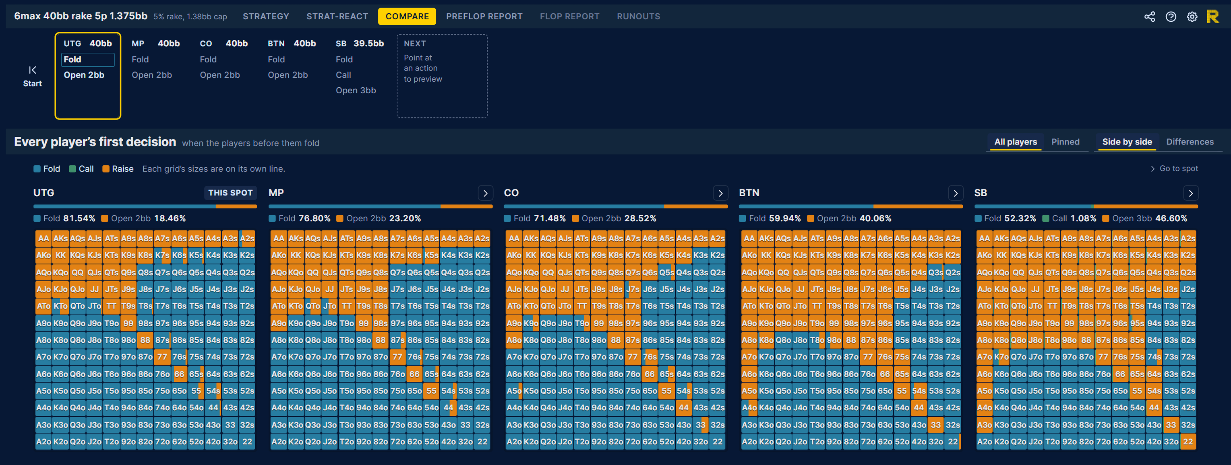Click the share icon in top bar
The height and width of the screenshot is (465, 1231).
pyautogui.click(x=1149, y=17)
